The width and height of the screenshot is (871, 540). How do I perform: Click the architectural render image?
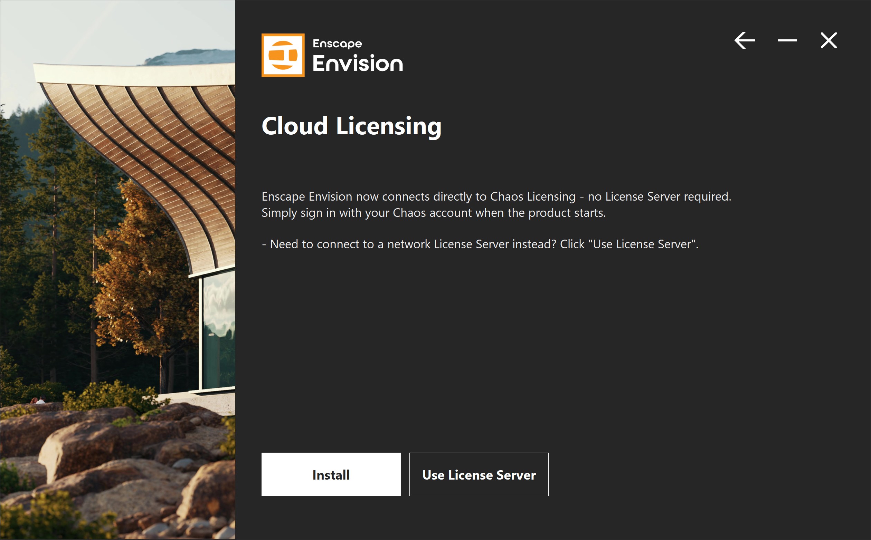click(x=117, y=270)
